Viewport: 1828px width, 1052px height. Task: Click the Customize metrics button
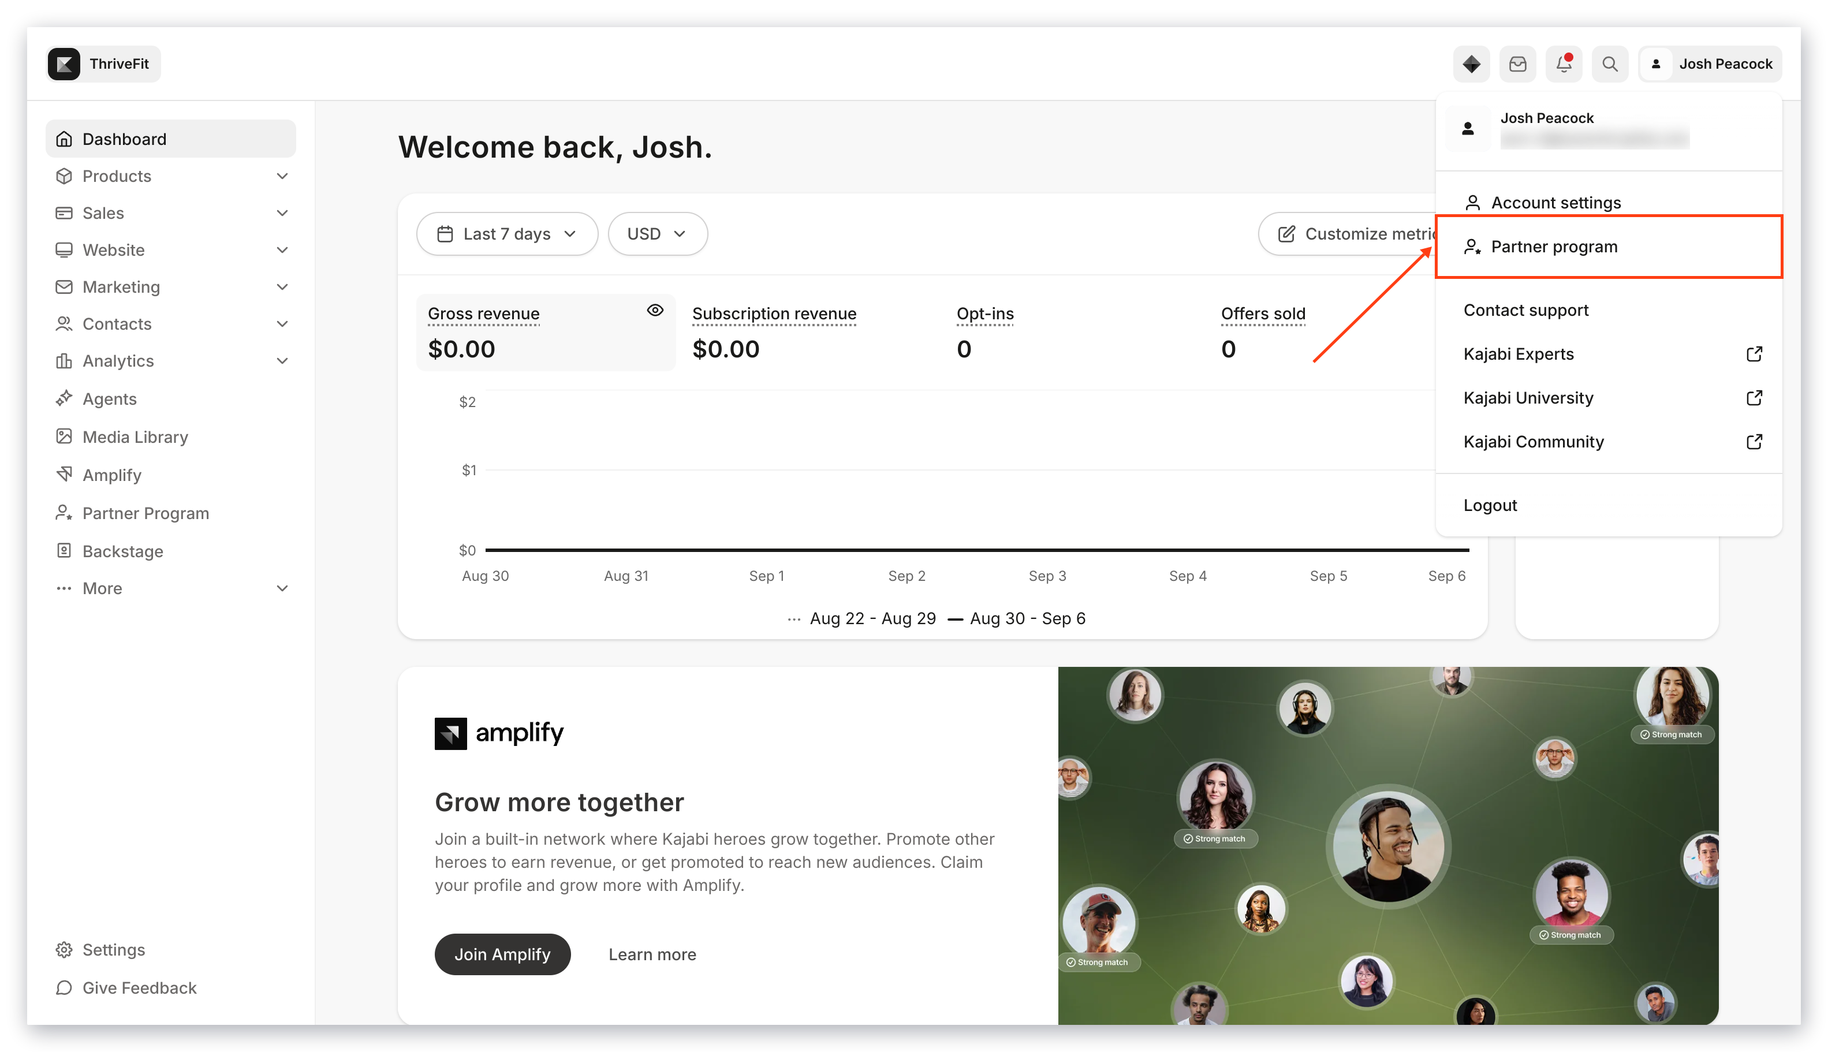pyautogui.click(x=1348, y=233)
